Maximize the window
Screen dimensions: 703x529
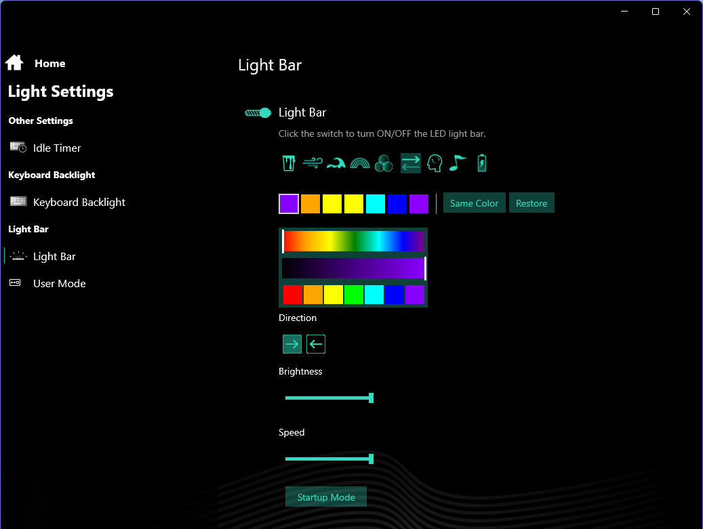pyautogui.click(x=656, y=12)
